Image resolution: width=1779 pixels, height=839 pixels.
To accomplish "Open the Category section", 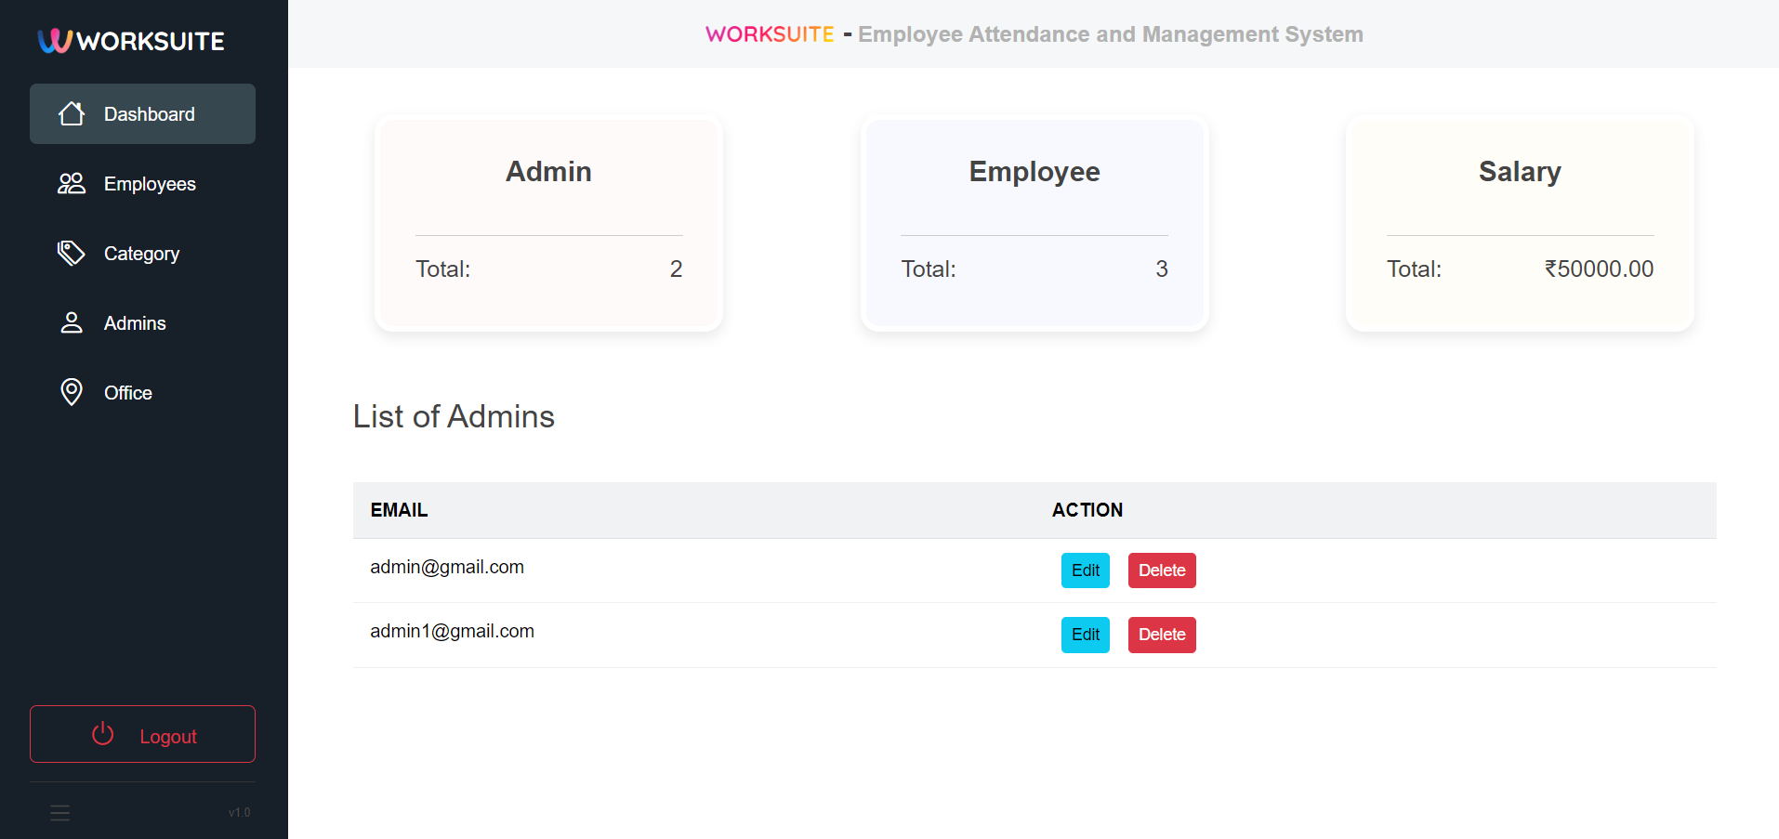I will (x=142, y=253).
